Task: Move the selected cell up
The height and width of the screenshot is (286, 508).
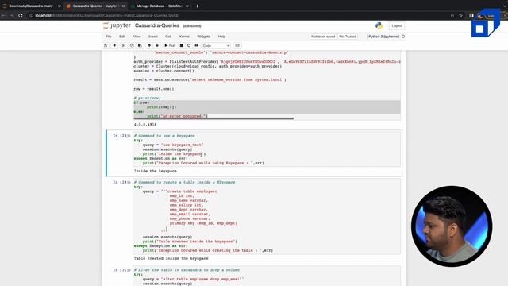Action: 149,46
